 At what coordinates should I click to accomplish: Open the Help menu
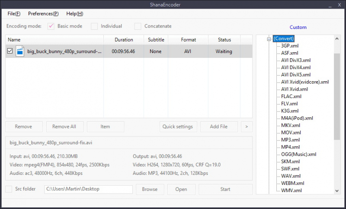click(75, 14)
